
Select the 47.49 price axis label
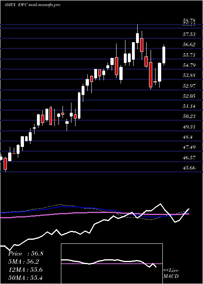[x=189, y=147]
